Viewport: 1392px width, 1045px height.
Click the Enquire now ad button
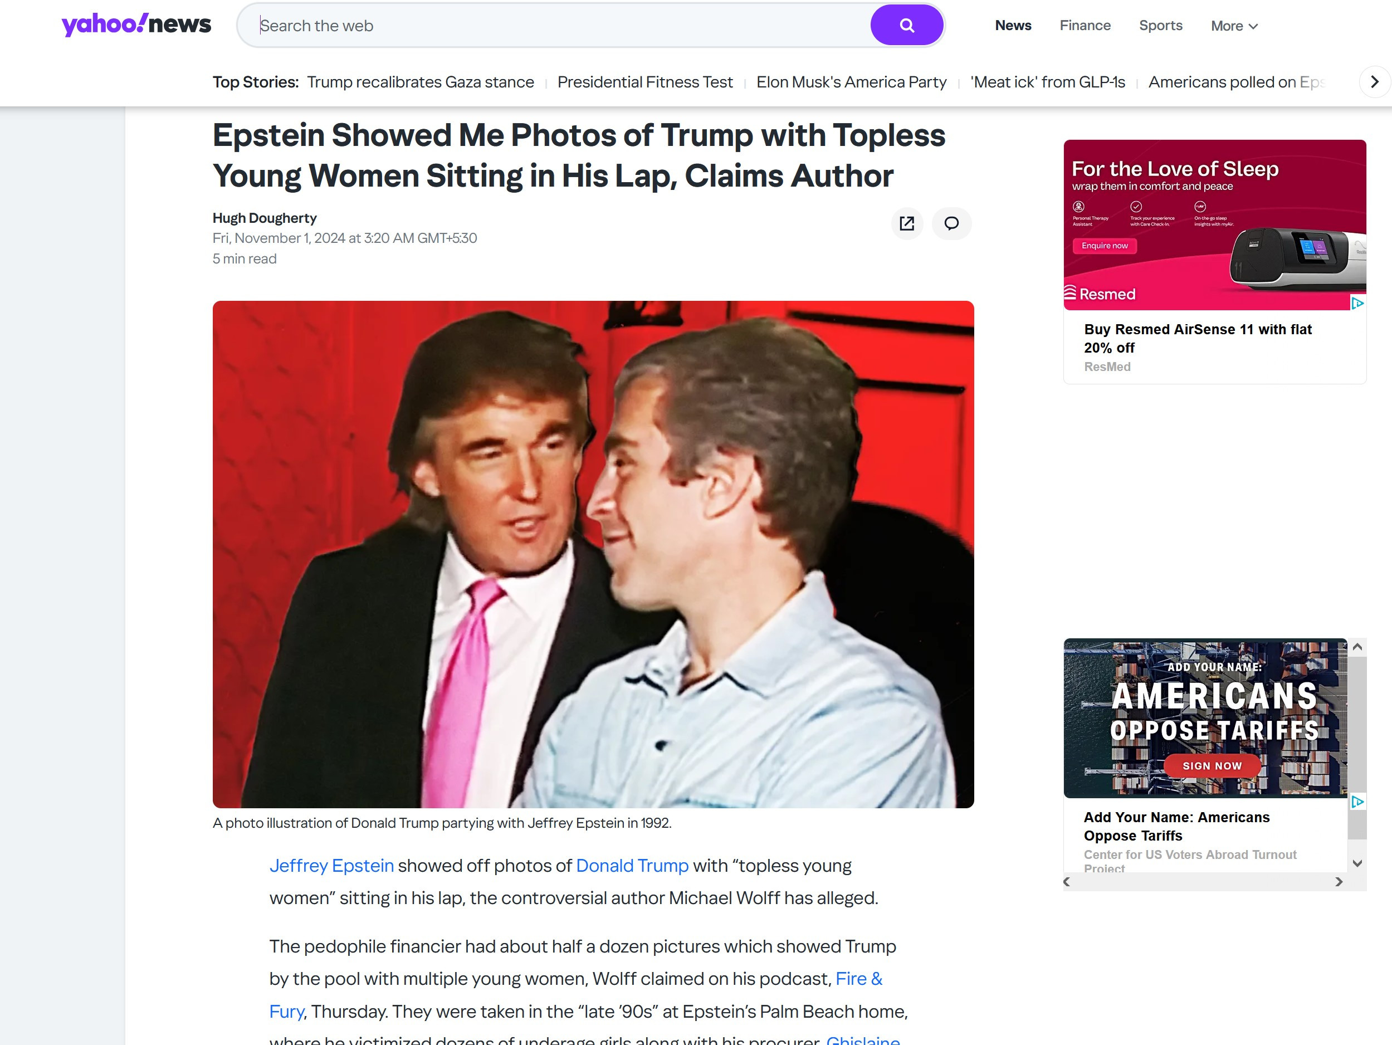pos(1105,246)
